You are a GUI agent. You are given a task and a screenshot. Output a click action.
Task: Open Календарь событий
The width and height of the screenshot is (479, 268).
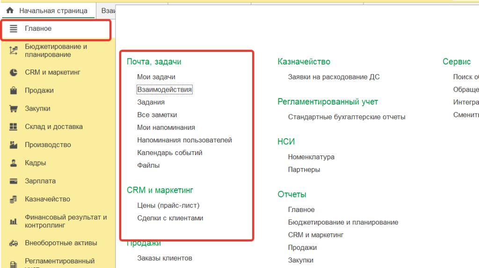[170, 153]
